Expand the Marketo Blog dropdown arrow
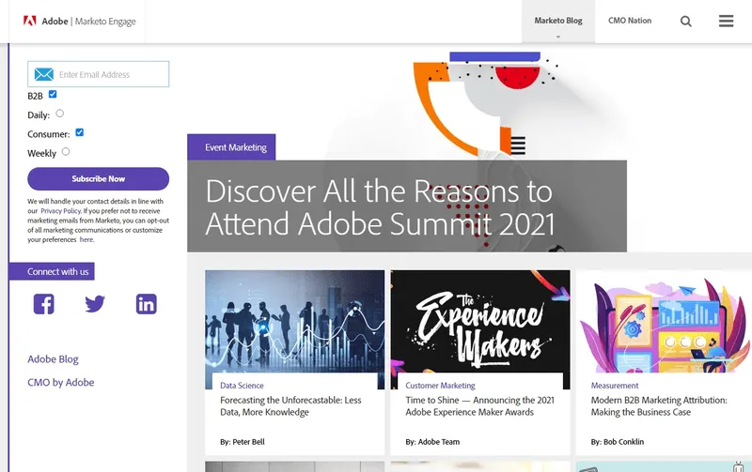Viewport: 752px width, 472px height. [x=557, y=37]
